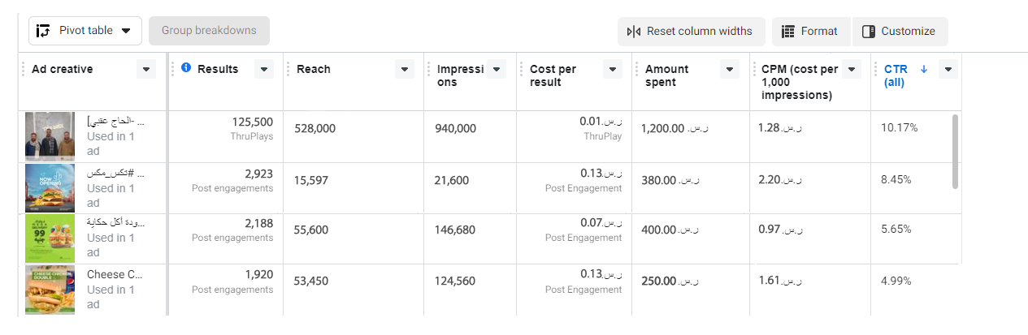Image resolution: width=1028 pixels, height=335 pixels.
Task: Click the CTR descending sort arrow
Action: pos(923,69)
